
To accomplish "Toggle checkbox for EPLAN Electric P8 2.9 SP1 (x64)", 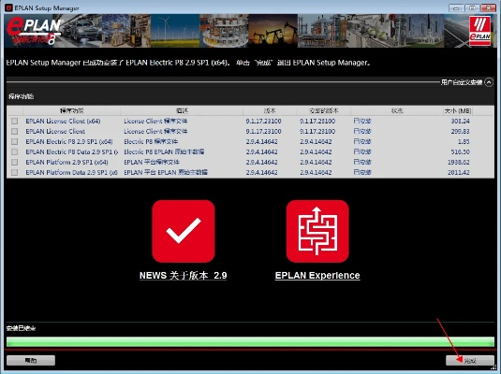I will click(14, 142).
